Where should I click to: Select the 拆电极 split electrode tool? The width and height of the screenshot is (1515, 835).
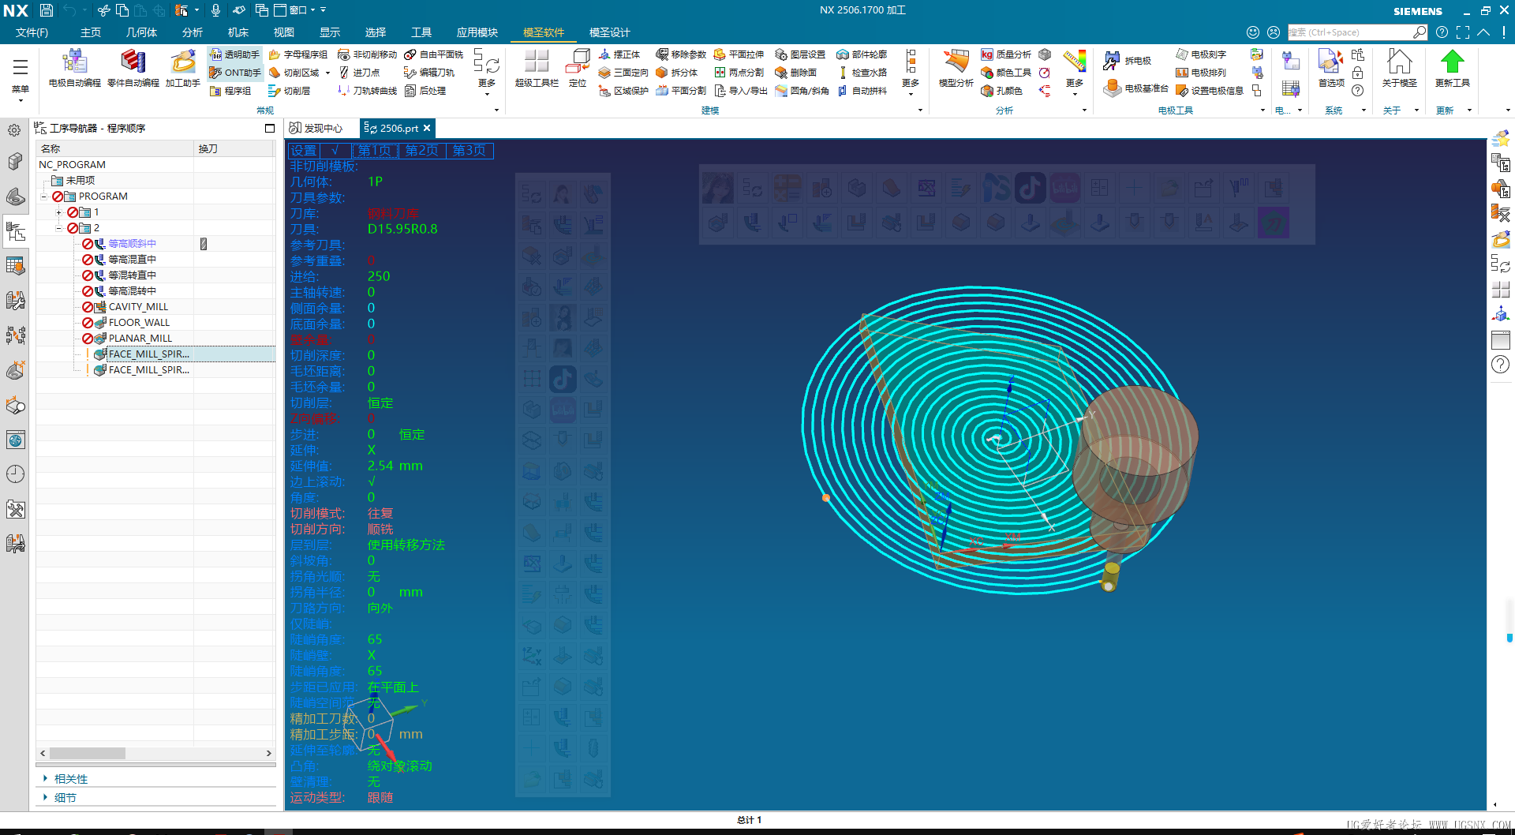(1128, 61)
